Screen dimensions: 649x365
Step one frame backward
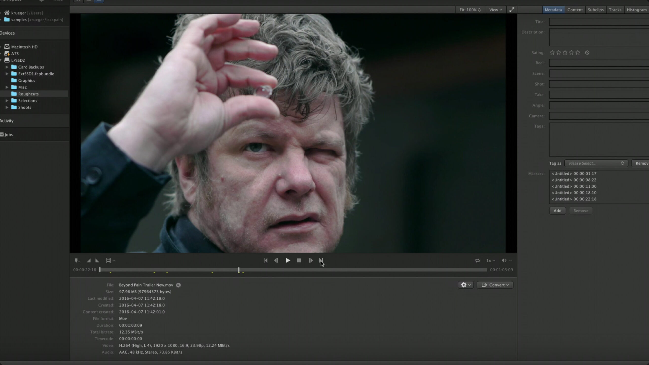coord(276,260)
